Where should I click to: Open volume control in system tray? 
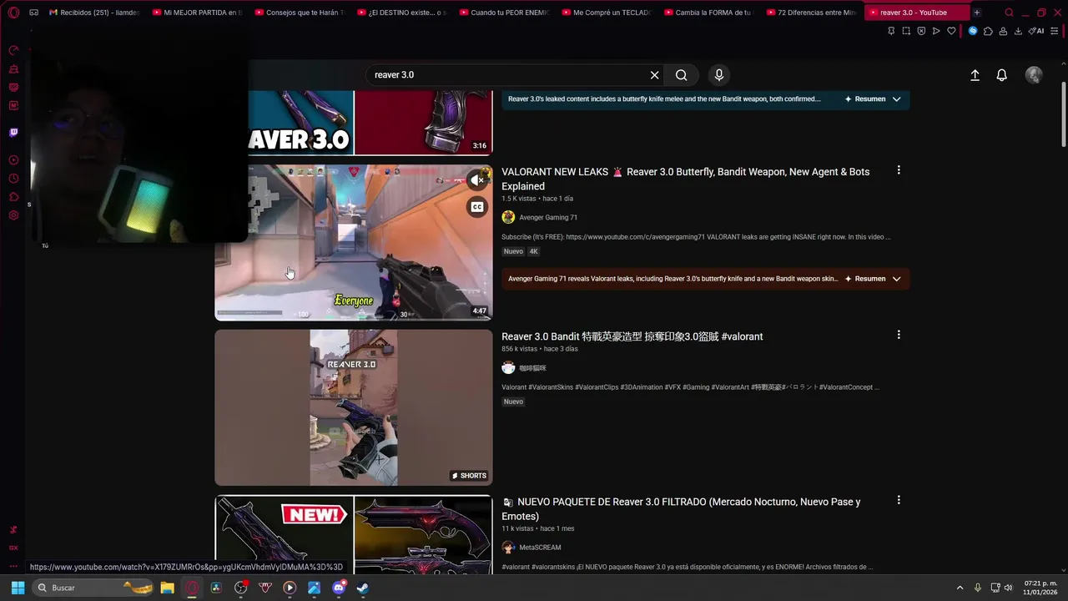tap(1008, 588)
